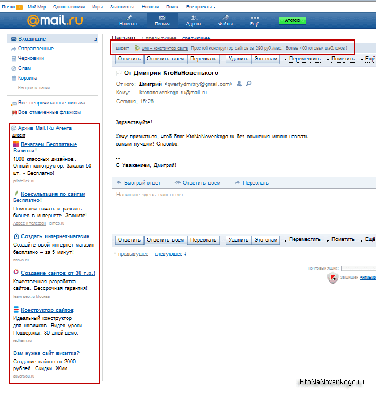
Task: Click the Почта top navigation link
Action: click(x=8, y=7)
